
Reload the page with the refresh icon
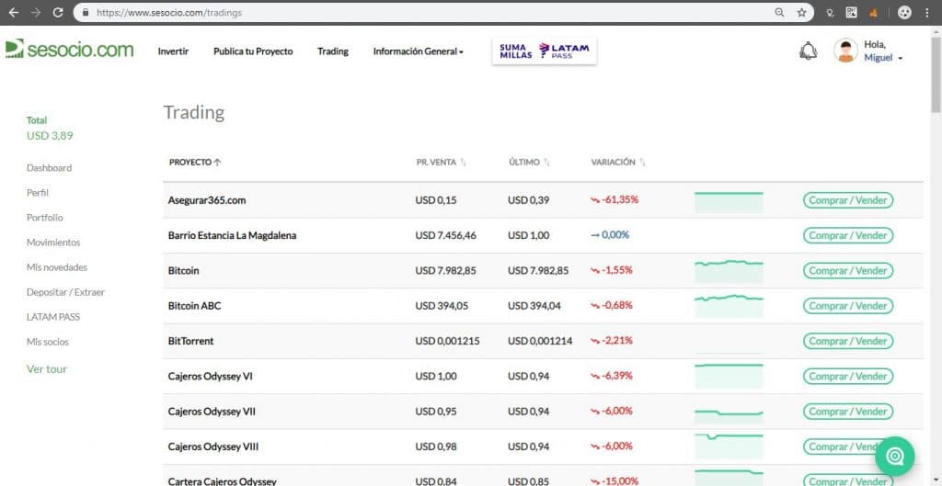coord(58,12)
